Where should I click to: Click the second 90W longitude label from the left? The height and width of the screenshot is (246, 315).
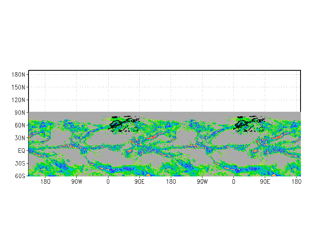[x=202, y=182]
